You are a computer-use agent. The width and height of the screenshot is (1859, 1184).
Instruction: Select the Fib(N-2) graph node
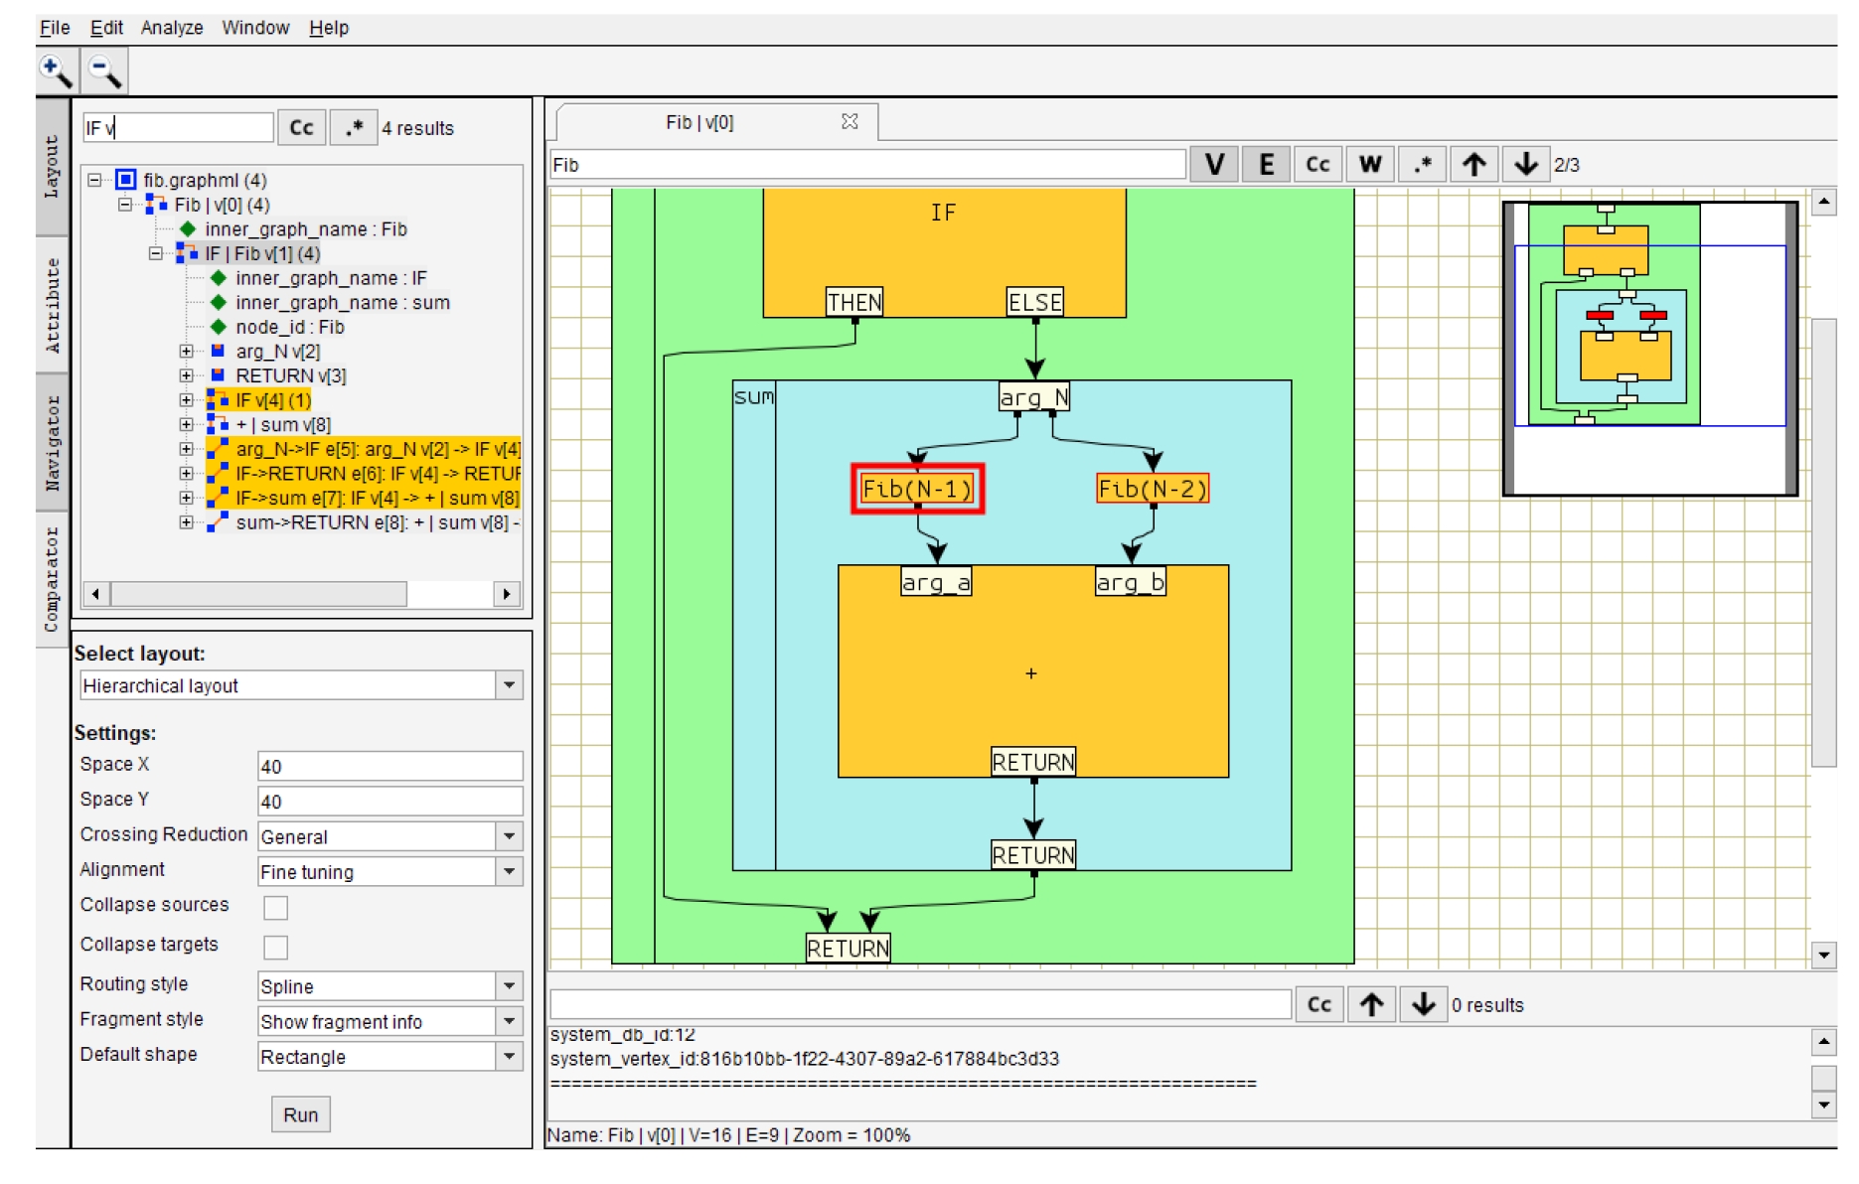1152,489
